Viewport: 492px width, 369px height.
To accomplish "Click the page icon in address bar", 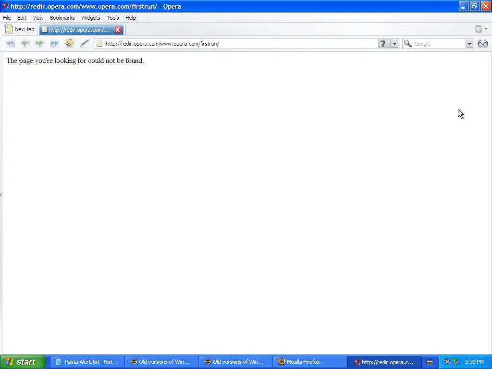I will point(99,44).
